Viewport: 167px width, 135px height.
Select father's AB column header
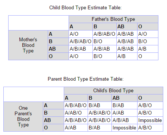click(x=127, y=26)
